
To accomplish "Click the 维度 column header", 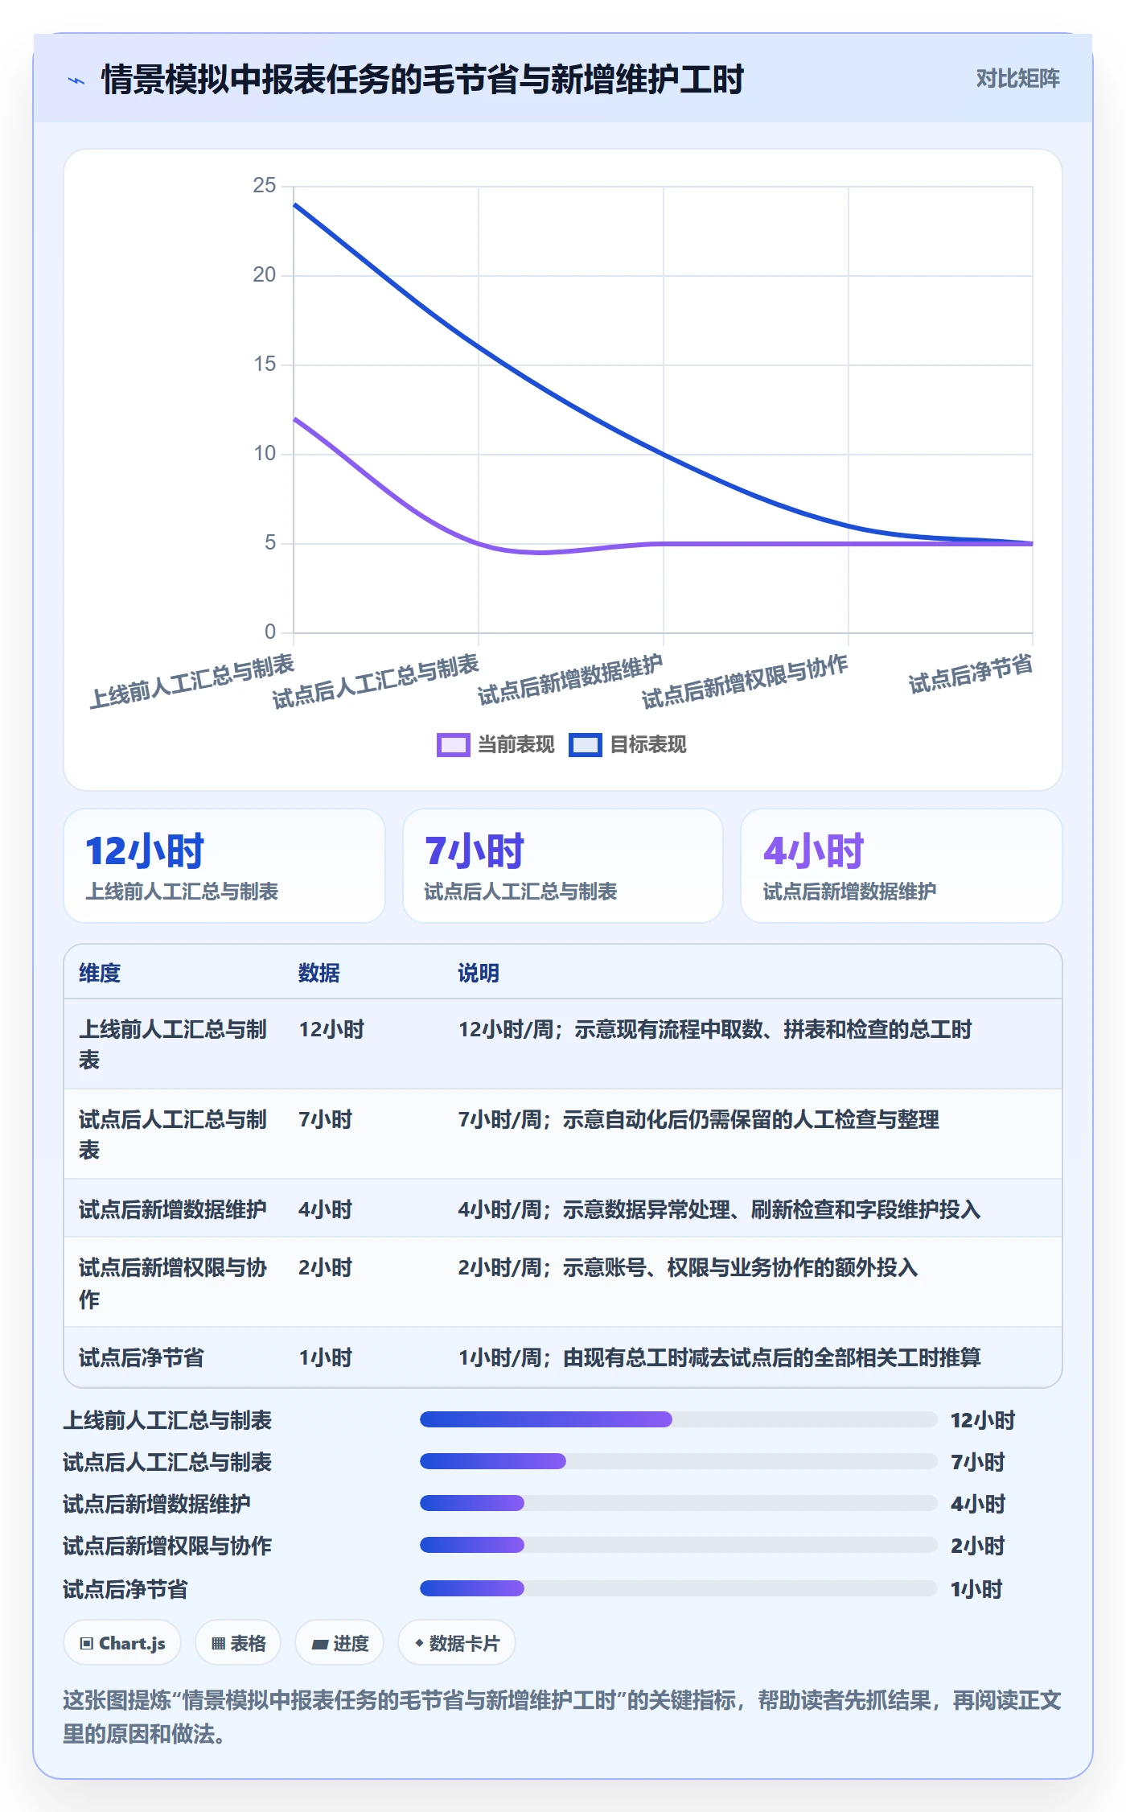I will click(100, 973).
